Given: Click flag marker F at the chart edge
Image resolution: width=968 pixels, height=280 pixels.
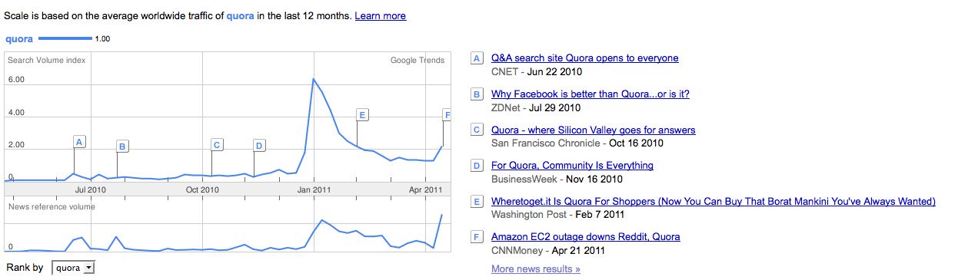Looking at the screenshot, I should [x=447, y=115].
